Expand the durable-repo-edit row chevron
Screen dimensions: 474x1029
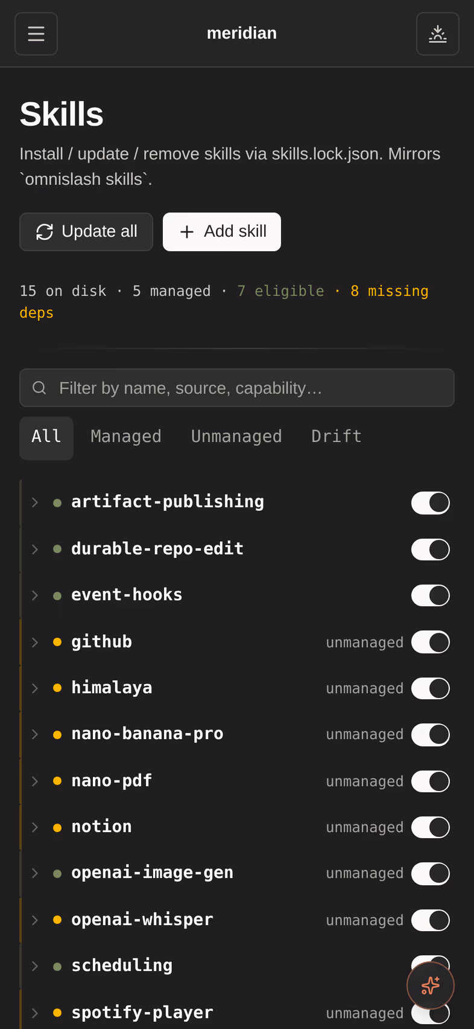click(35, 550)
